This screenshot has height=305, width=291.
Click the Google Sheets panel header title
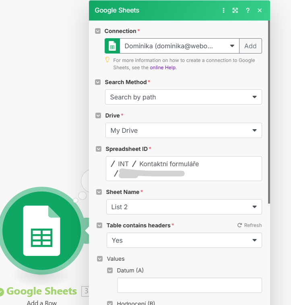click(117, 10)
